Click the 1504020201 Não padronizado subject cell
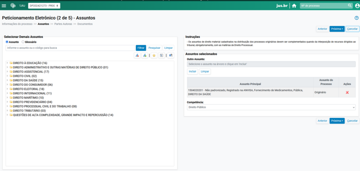The height and width of the screenshot is (171, 360). coord(250,92)
